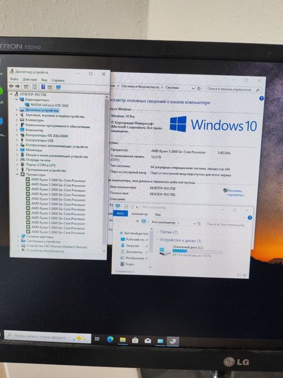Click the Task View icon on taskbar
The image size is (283, 378).
tap(97, 339)
